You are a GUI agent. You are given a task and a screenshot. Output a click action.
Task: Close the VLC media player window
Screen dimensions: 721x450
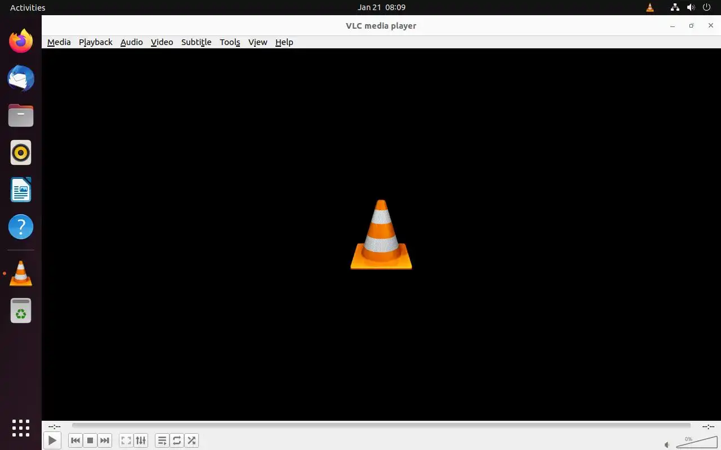click(x=711, y=25)
